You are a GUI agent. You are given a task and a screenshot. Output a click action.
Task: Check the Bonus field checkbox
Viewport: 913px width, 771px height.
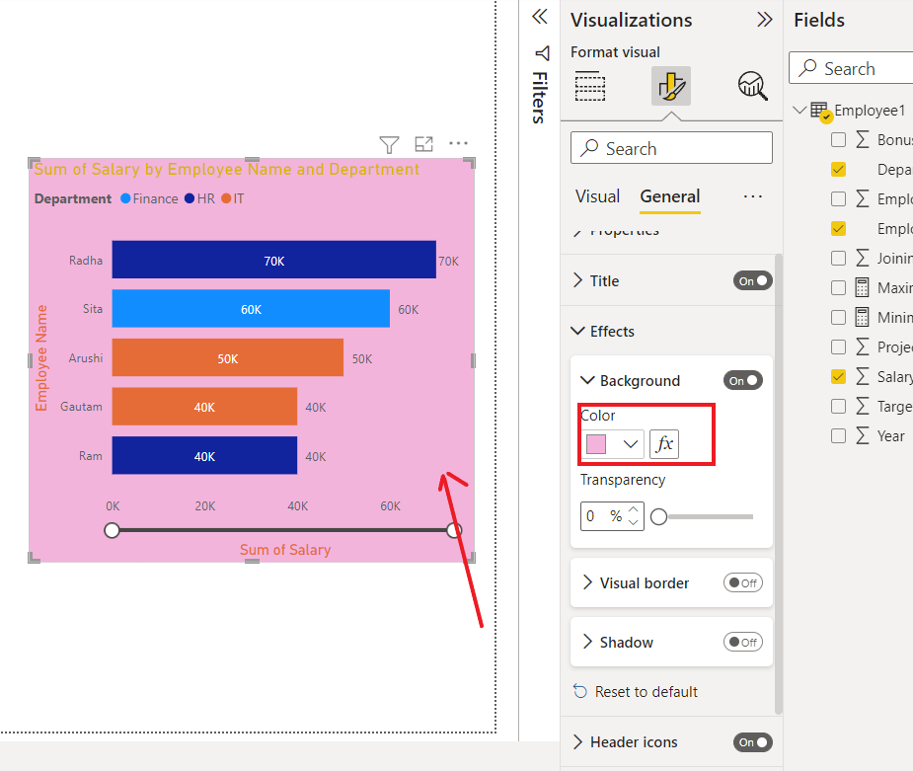838,140
